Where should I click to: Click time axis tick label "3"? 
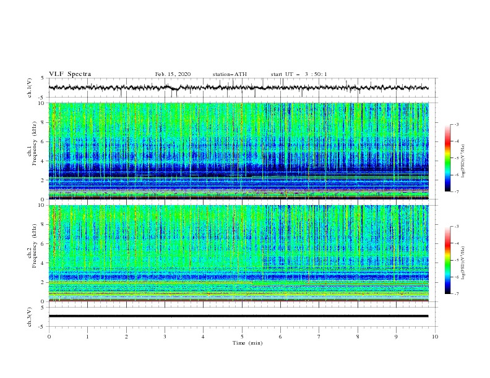[x=165, y=337]
